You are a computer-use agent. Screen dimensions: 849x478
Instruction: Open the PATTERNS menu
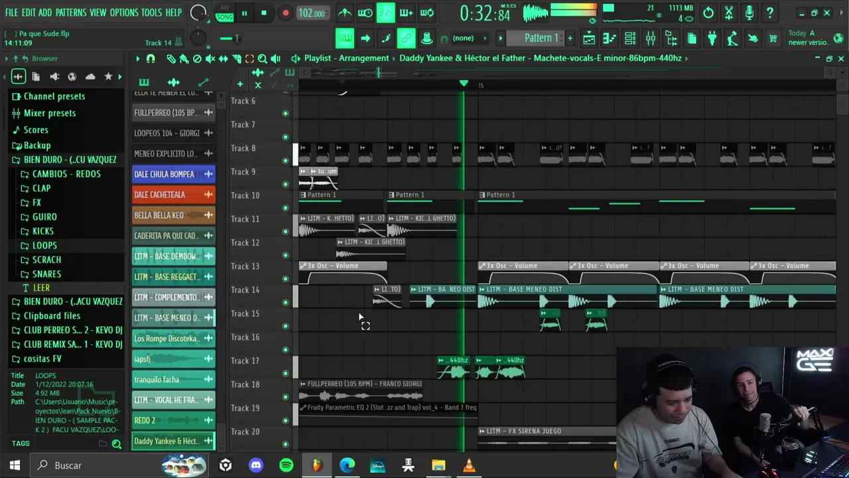(x=70, y=13)
